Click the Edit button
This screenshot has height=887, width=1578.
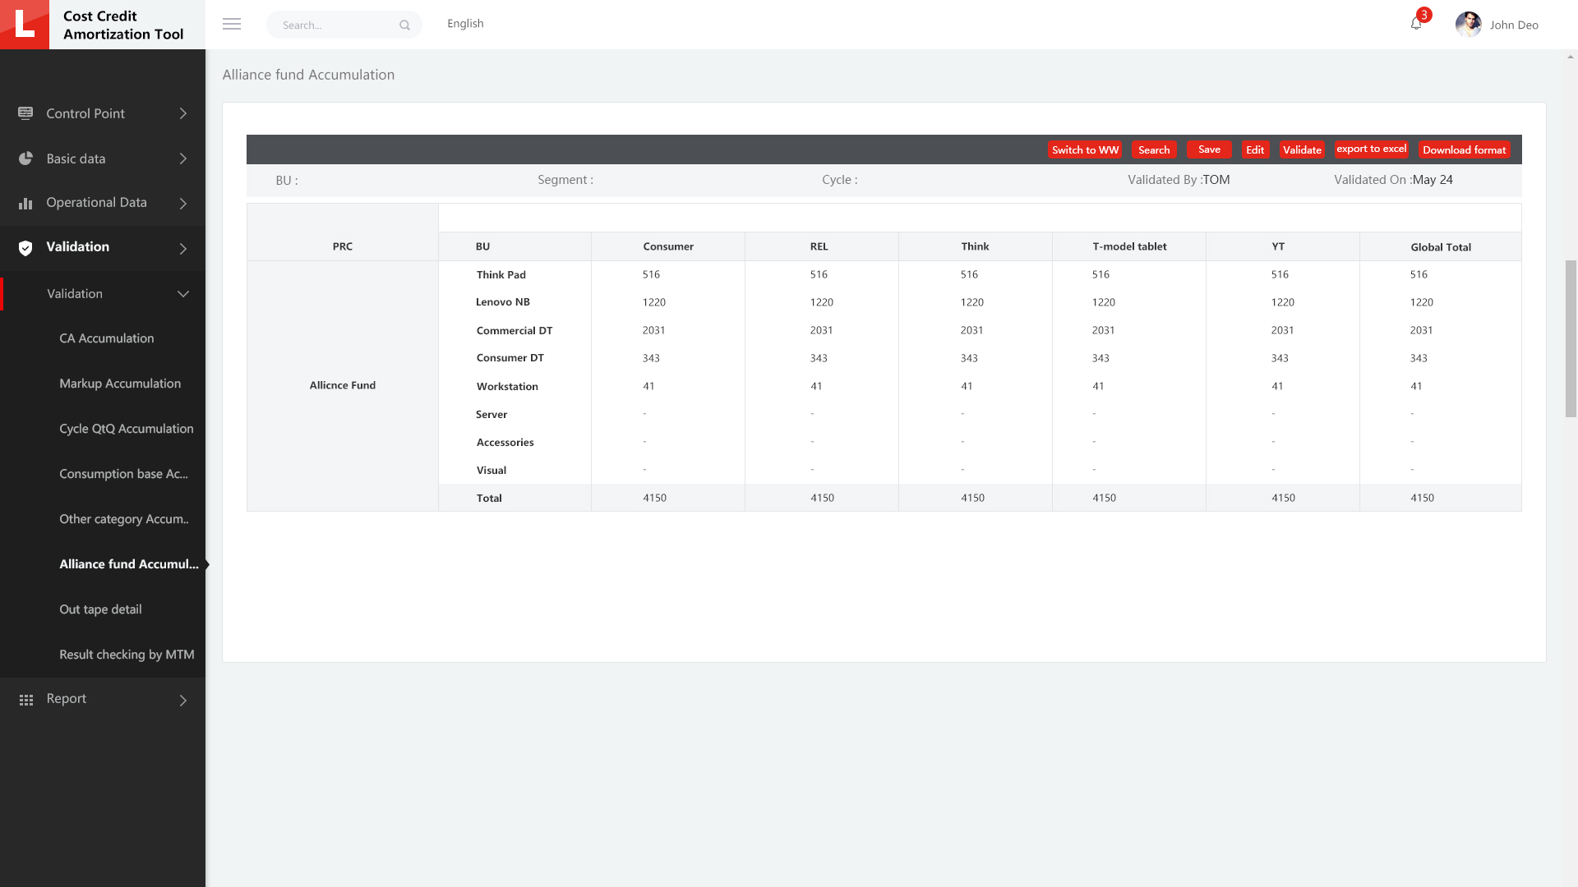(x=1255, y=149)
